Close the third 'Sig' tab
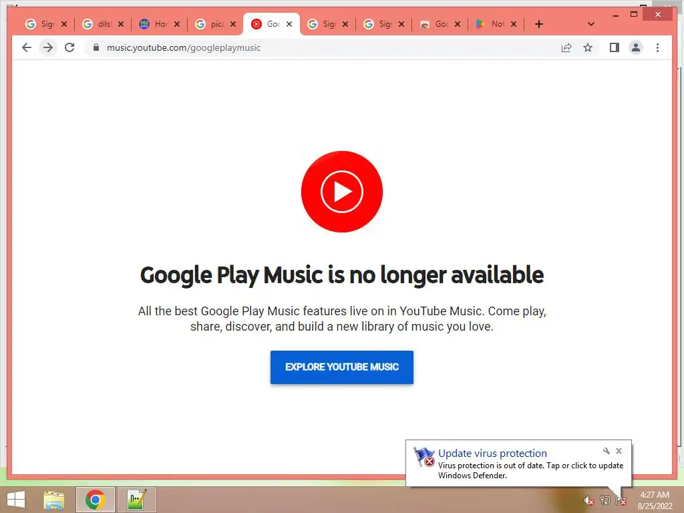The image size is (684, 513). point(401,24)
